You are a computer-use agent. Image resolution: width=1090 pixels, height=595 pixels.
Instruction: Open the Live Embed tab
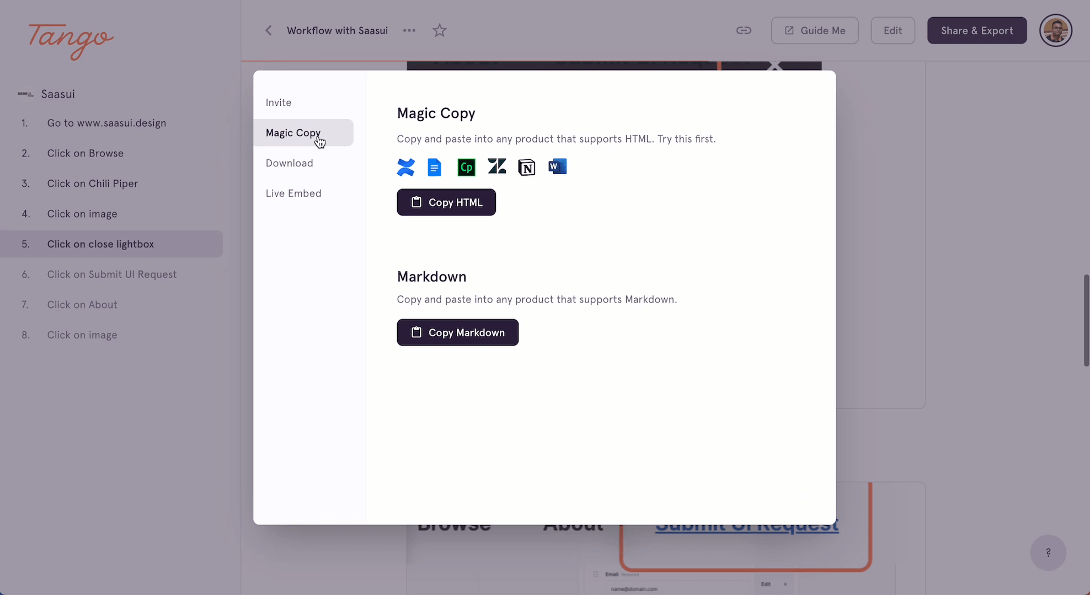click(293, 193)
